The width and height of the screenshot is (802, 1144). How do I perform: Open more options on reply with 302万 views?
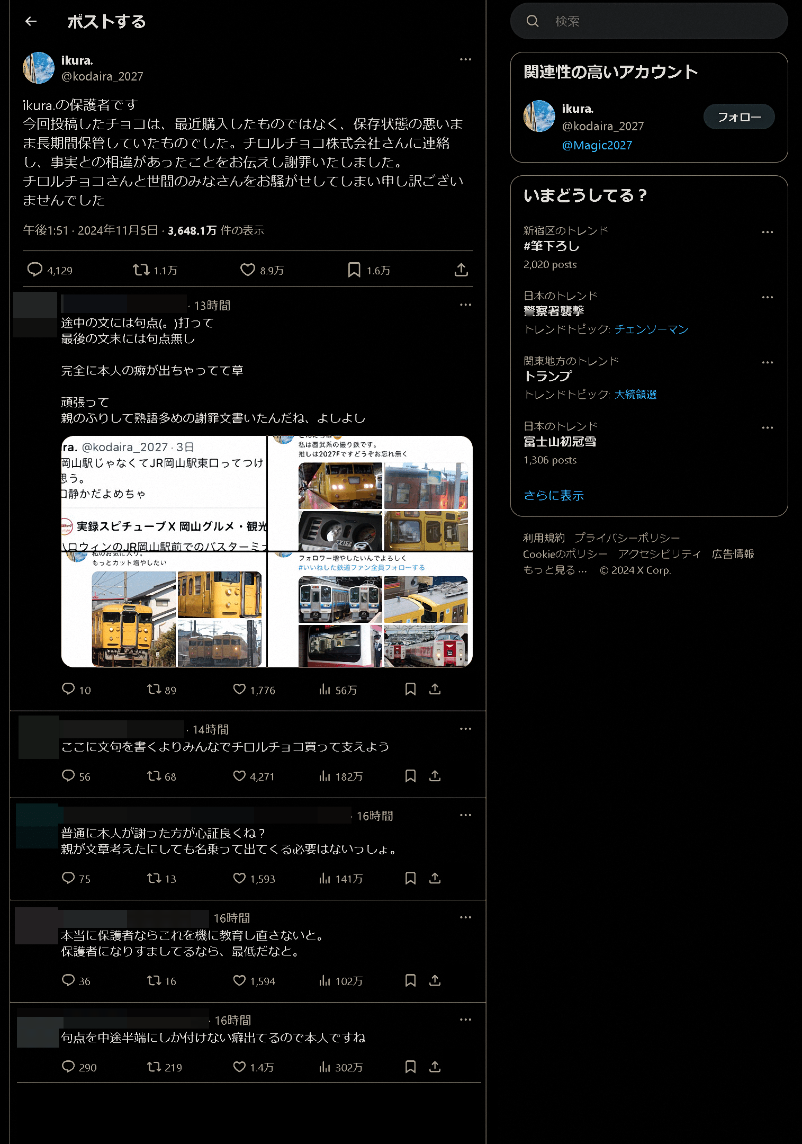tap(465, 1020)
